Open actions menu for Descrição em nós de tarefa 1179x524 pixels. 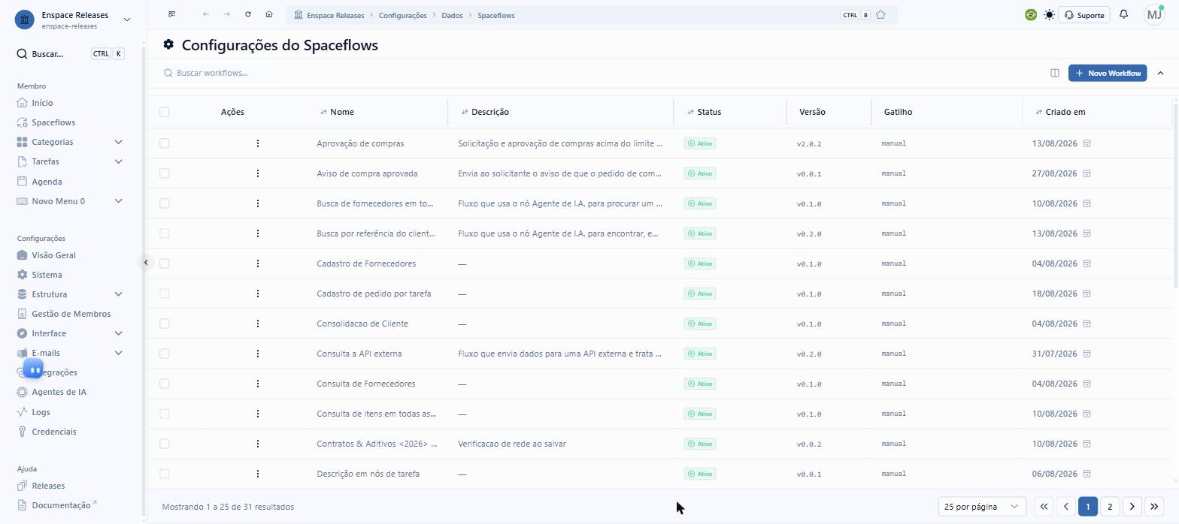coord(258,474)
